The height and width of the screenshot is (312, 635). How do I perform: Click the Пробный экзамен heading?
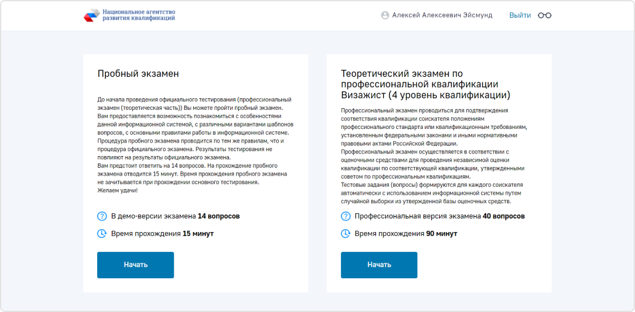(x=138, y=74)
